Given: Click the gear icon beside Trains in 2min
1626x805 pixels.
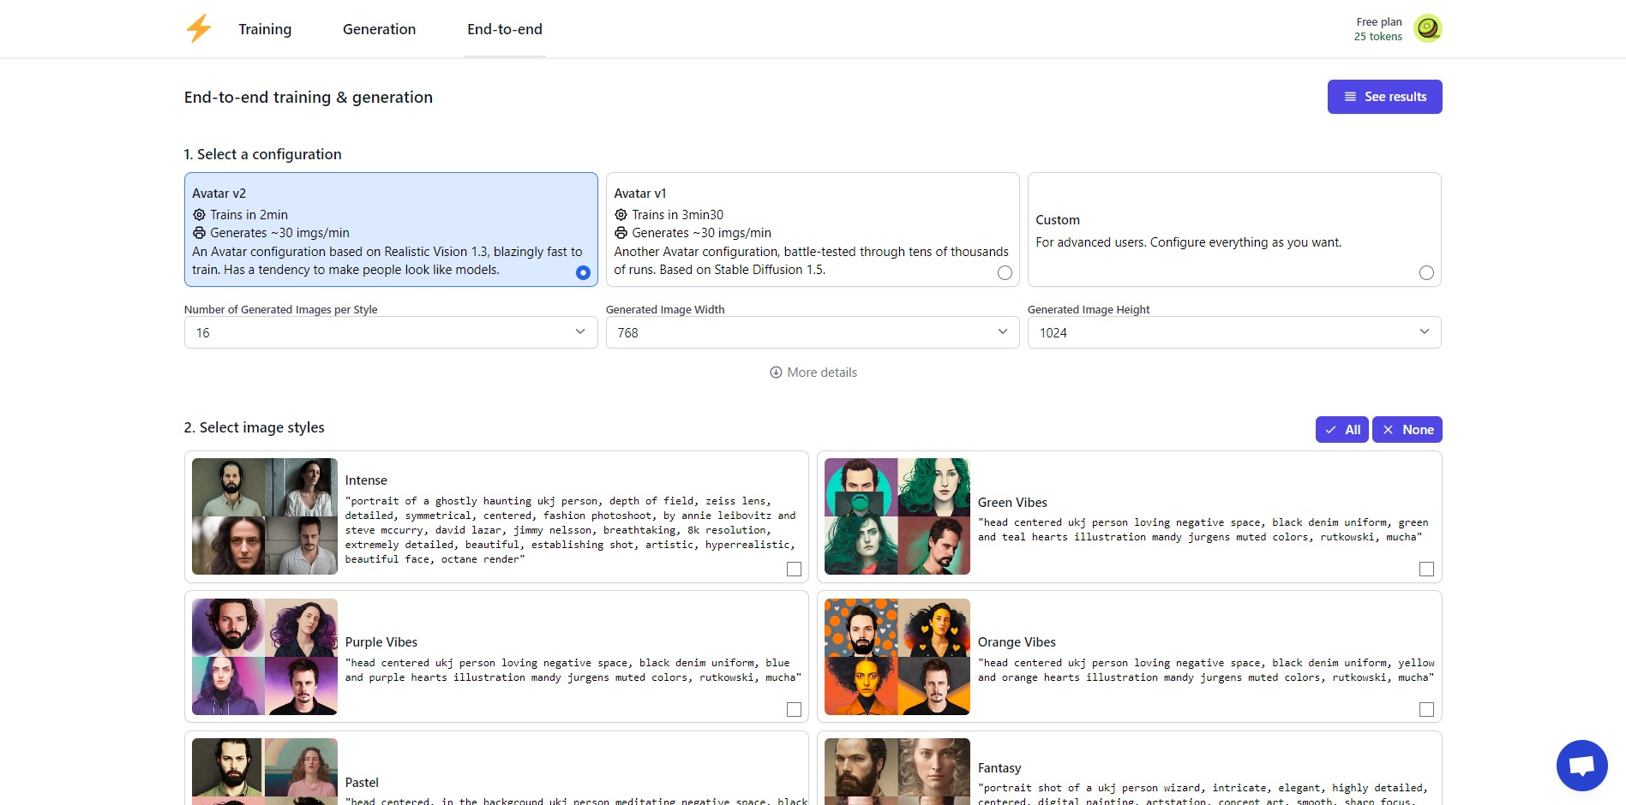Looking at the screenshot, I should point(199,215).
